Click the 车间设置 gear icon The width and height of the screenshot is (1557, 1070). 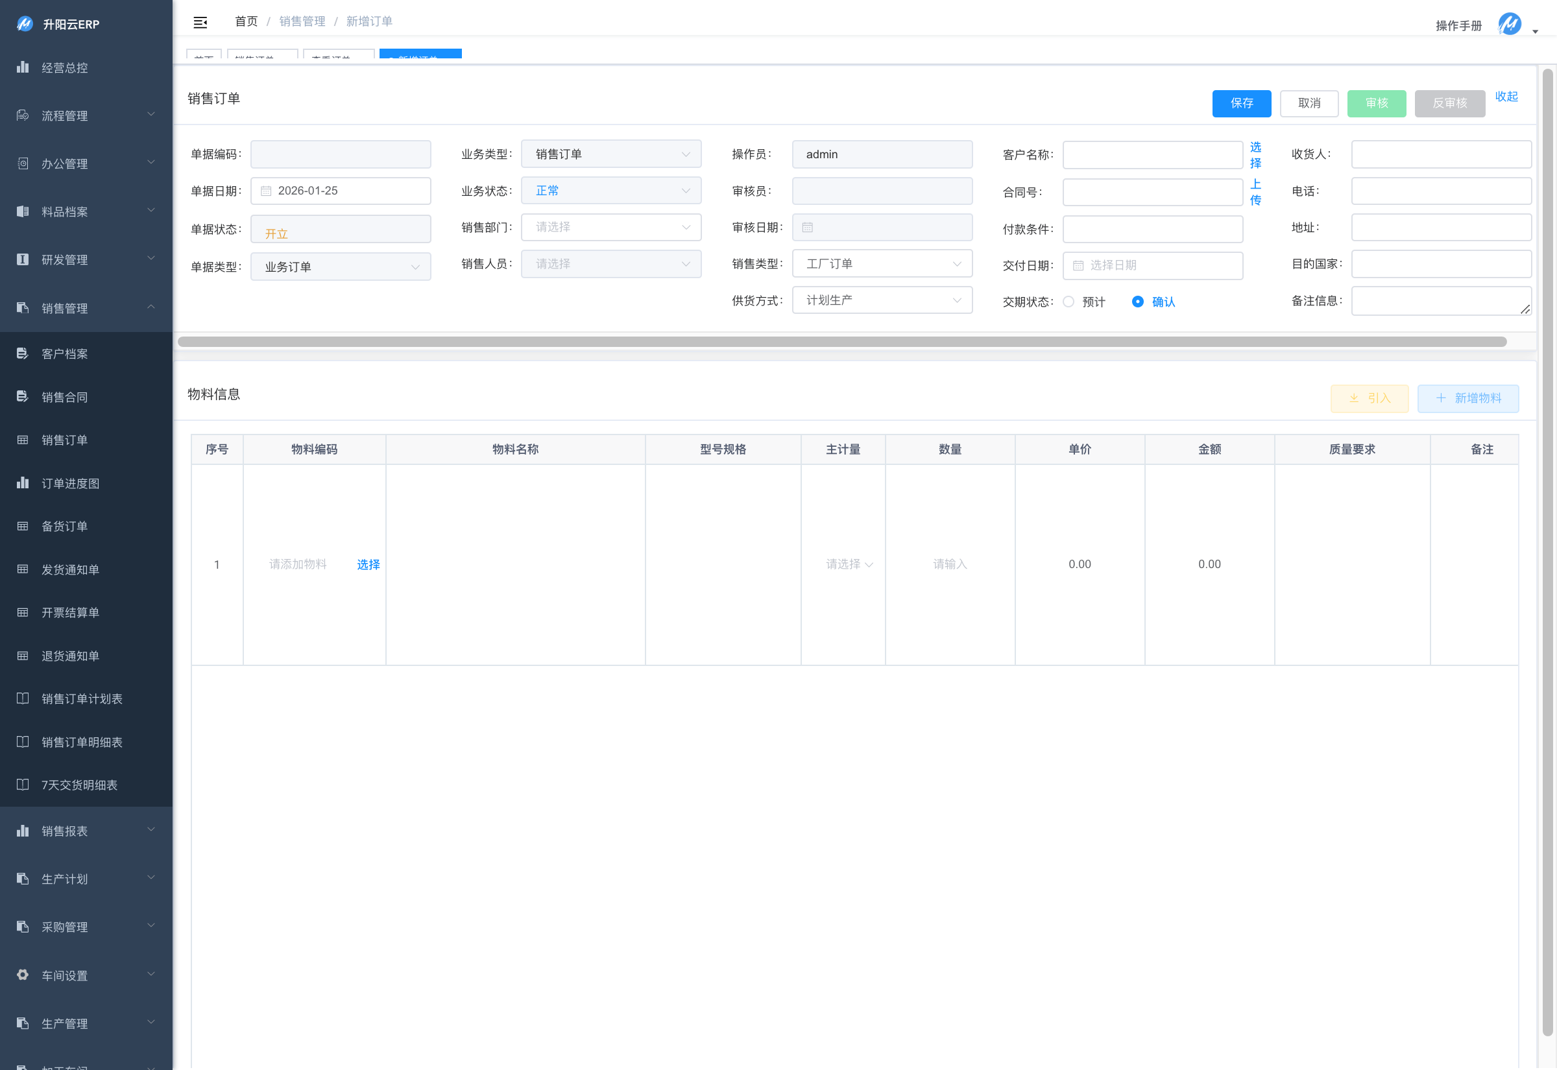tap(23, 975)
